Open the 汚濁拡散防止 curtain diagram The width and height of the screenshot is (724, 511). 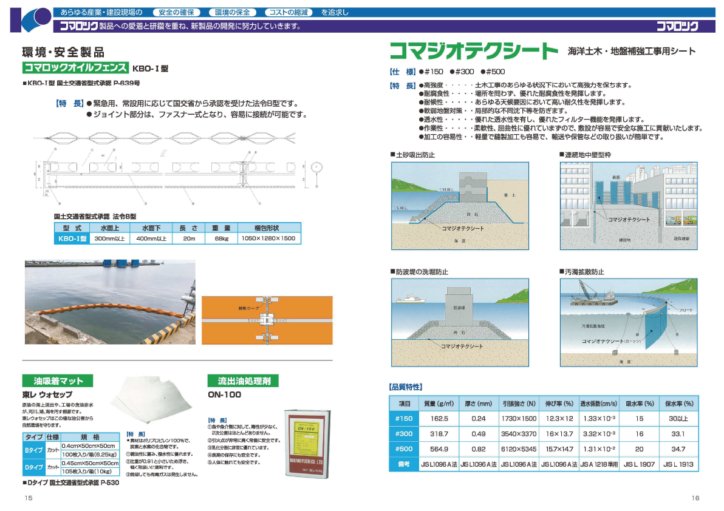point(629,322)
